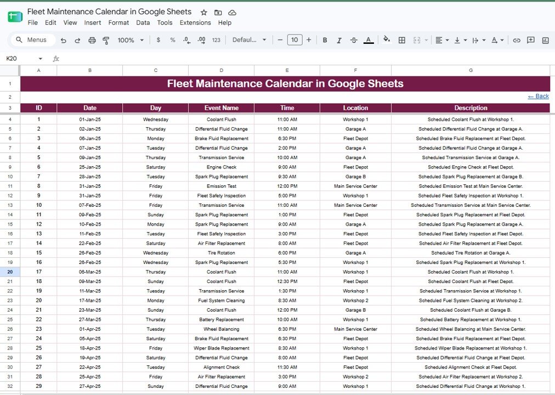This screenshot has width=555, height=395.
Task: Open the 123 more number formats
Action: (x=216, y=40)
